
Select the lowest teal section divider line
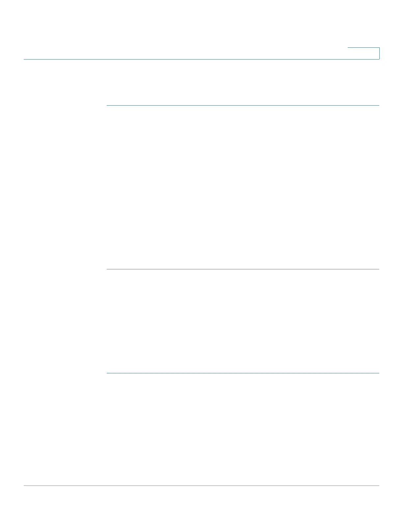243,373
